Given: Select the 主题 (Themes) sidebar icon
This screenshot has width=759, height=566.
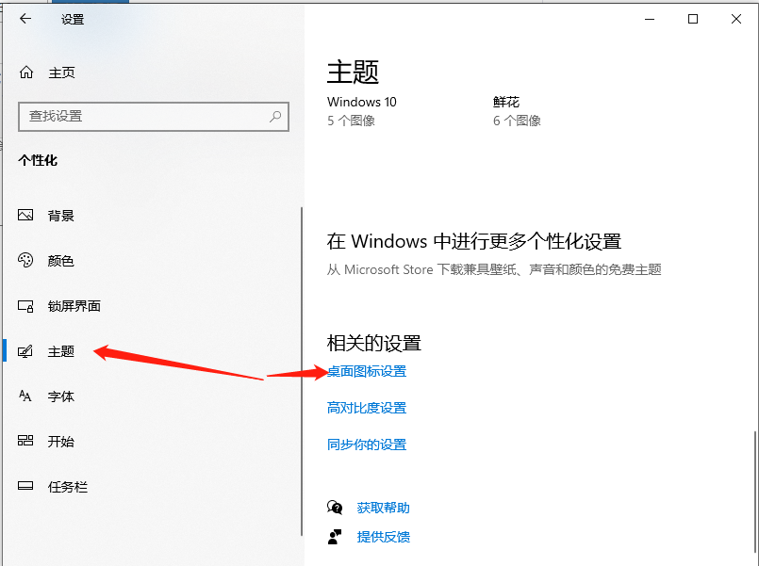Looking at the screenshot, I should pyautogui.click(x=24, y=350).
